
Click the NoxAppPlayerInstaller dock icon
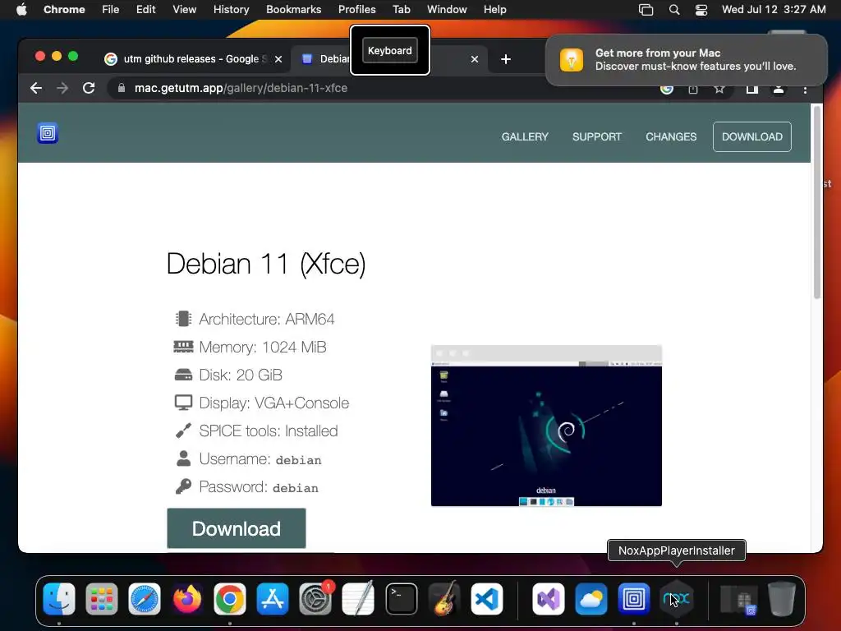[x=677, y=599]
